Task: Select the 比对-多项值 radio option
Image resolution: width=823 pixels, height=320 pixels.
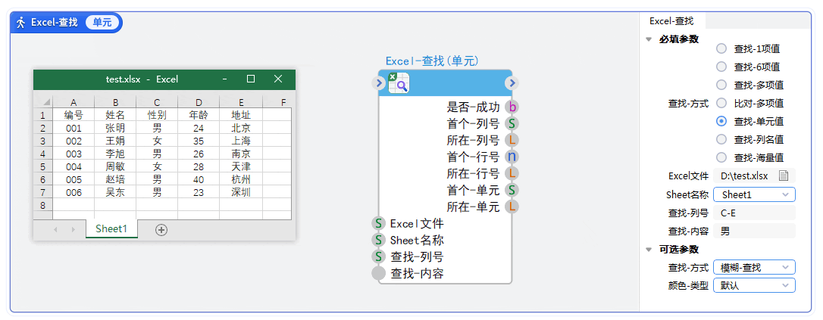Action: tap(721, 103)
